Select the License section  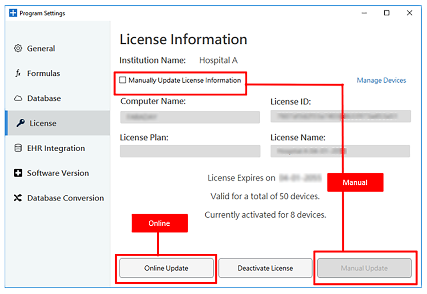(x=58, y=123)
